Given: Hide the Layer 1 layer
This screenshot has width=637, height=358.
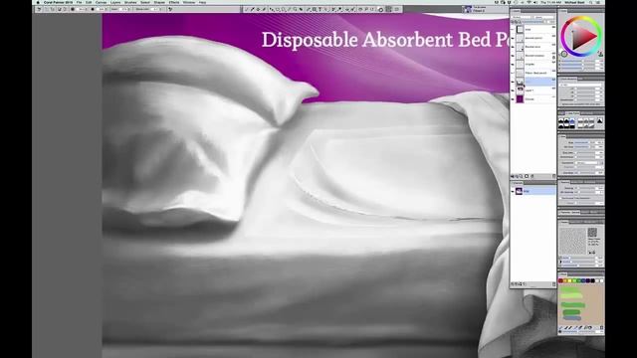Looking at the screenshot, I should [513, 90].
